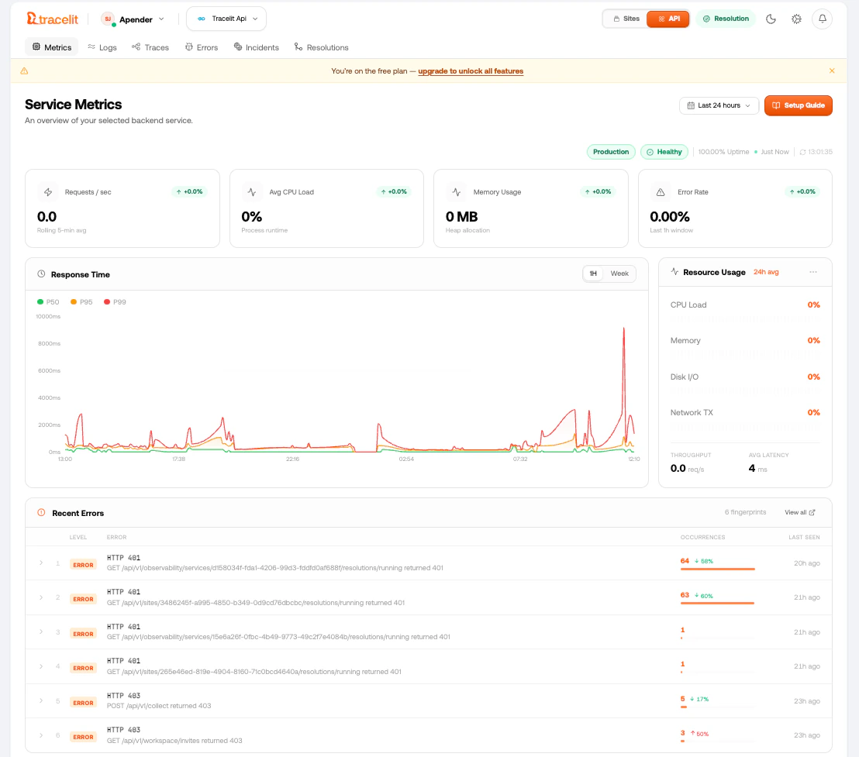Click the 63 occurrences bar

(x=717, y=603)
